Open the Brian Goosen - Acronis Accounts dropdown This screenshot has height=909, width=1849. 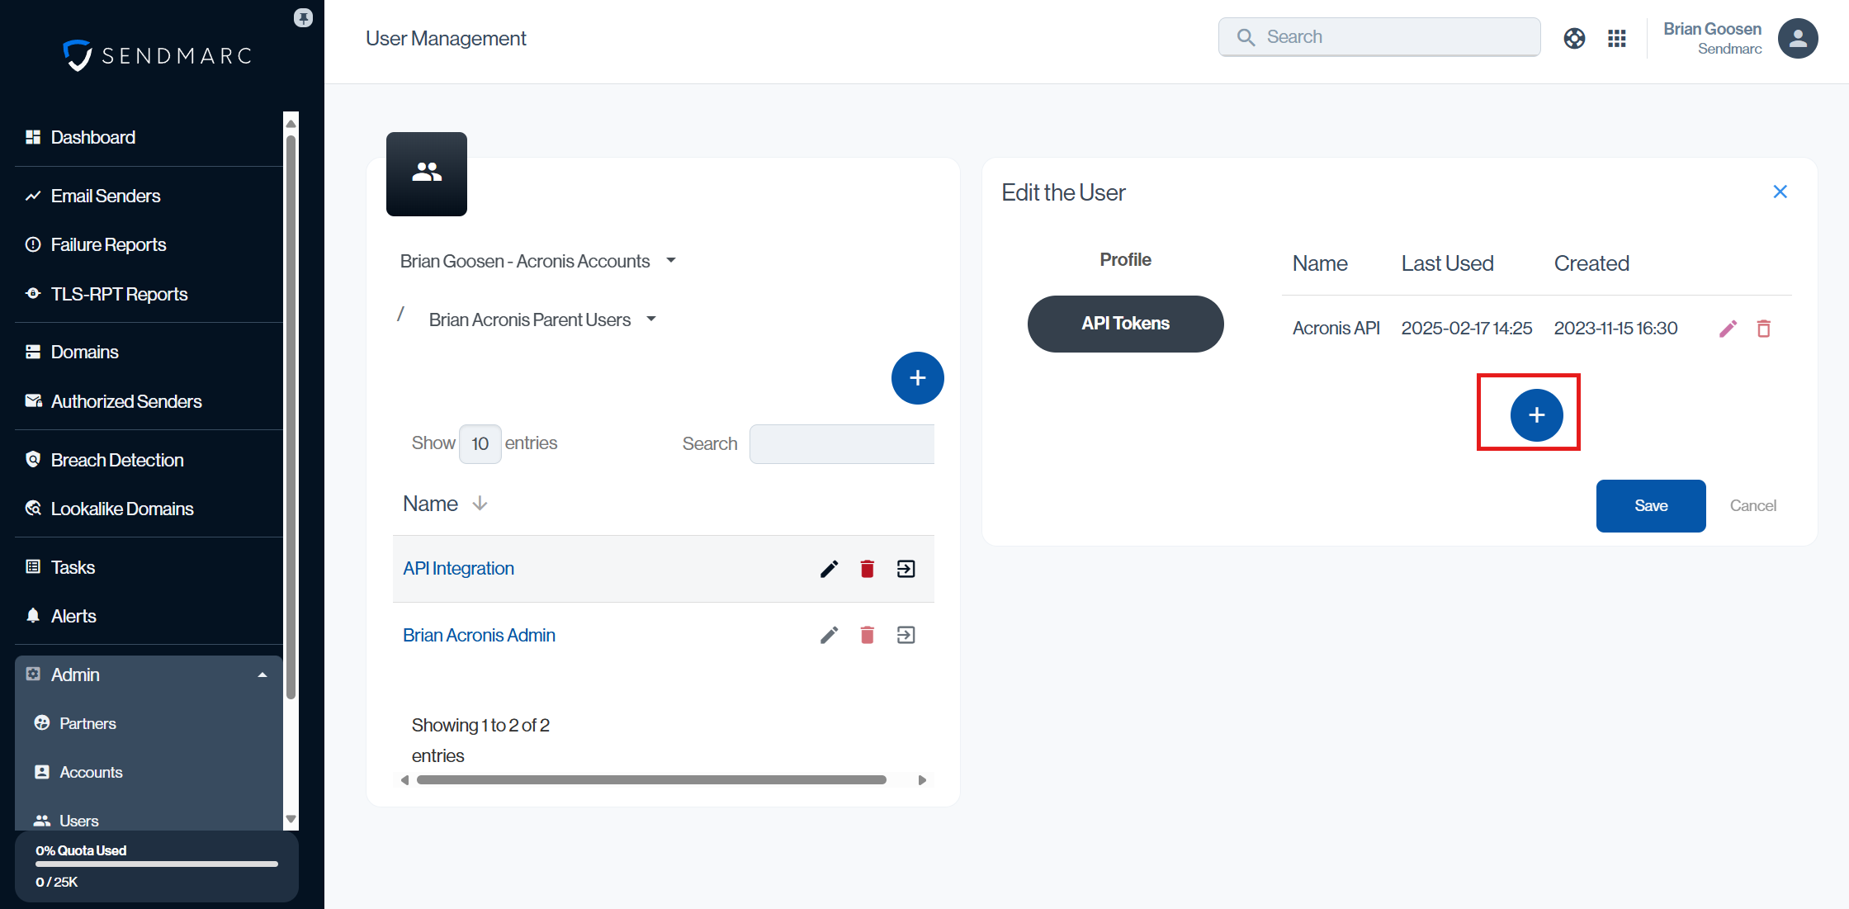538,261
